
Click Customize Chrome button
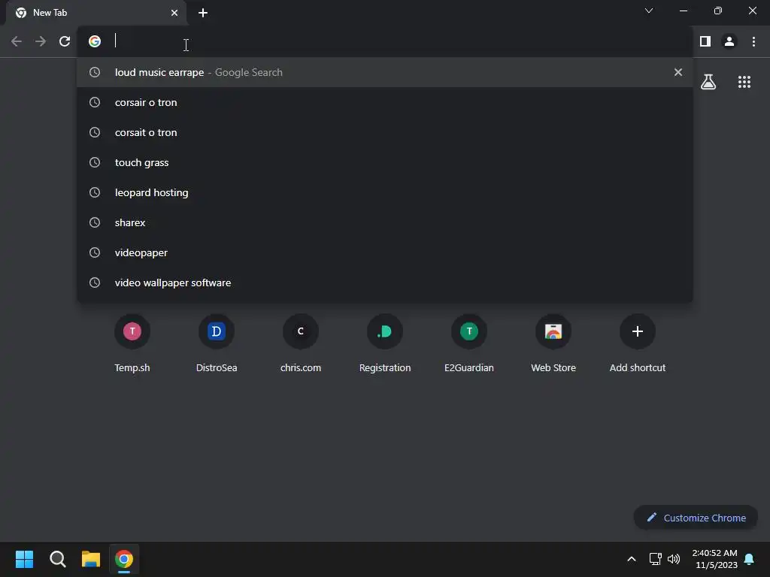tap(696, 518)
